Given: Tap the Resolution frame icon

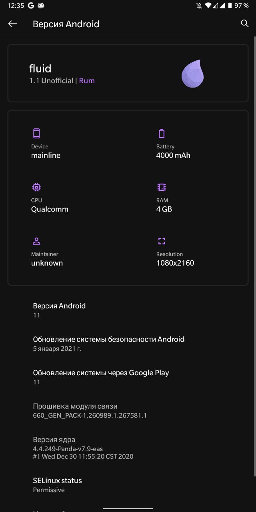Looking at the screenshot, I should click(x=162, y=241).
